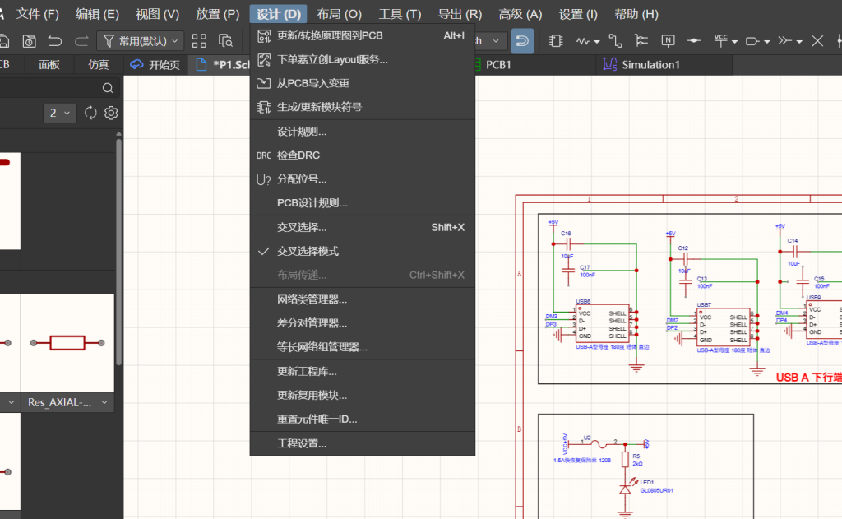Open the 设置 (I) menu
This screenshot has width=842, height=519.
tap(578, 14)
